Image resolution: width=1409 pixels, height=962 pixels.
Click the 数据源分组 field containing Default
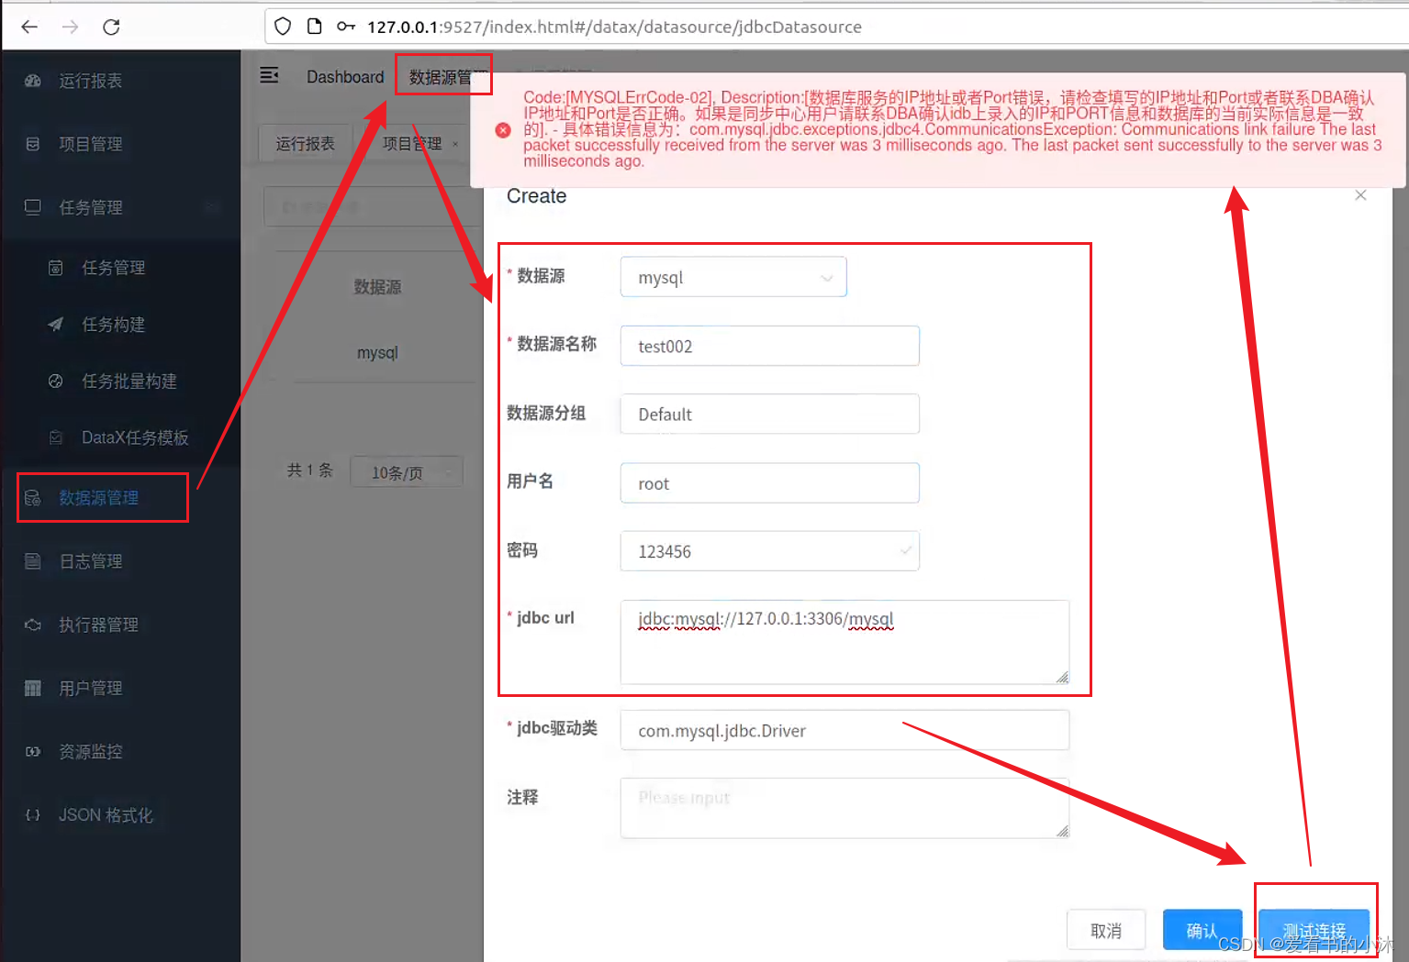click(x=770, y=414)
